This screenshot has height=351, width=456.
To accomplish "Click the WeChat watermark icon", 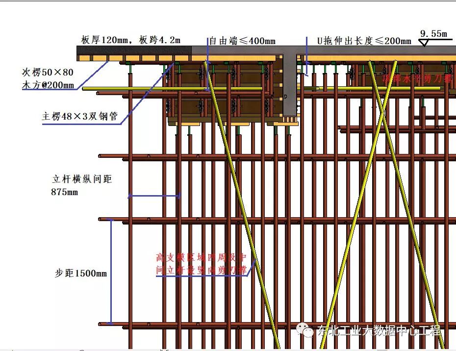I will [x=306, y=331].
